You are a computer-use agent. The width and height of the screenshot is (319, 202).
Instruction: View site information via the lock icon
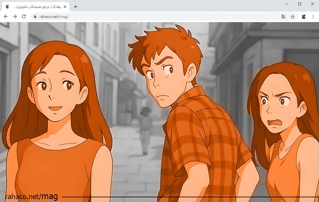tap(35, 17)
